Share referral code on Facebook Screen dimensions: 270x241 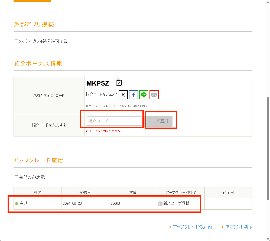(x=134, y=95)
